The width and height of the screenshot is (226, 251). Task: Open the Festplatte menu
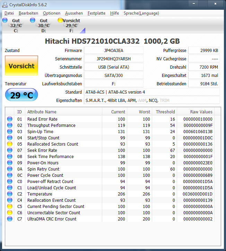[x=96, y=13]
